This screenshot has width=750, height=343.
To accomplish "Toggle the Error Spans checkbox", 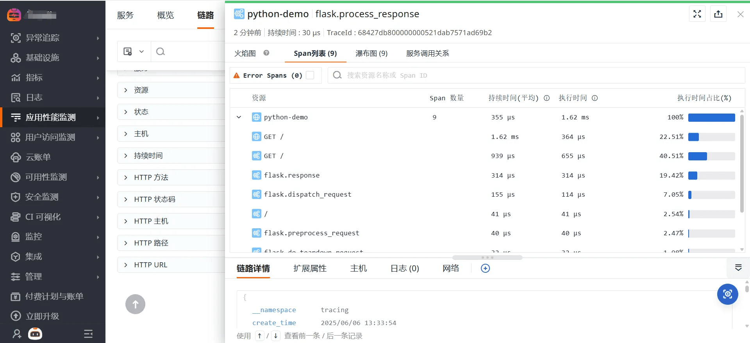I will 310,75.
